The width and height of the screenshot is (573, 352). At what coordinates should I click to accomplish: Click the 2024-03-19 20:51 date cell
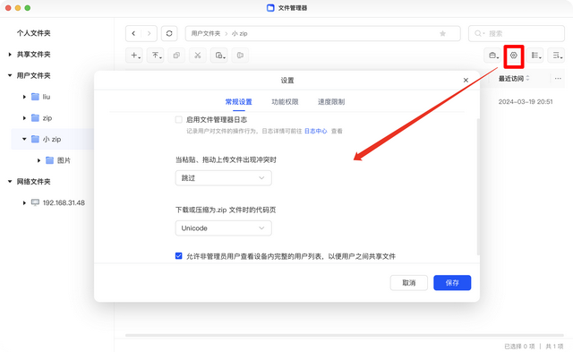pos(526,102)
